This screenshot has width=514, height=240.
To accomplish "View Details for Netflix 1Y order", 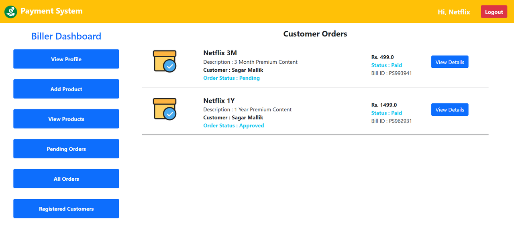I will pos(450,110).
